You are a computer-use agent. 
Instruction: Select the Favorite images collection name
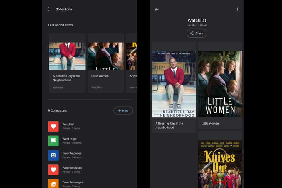tap(73, 182)
